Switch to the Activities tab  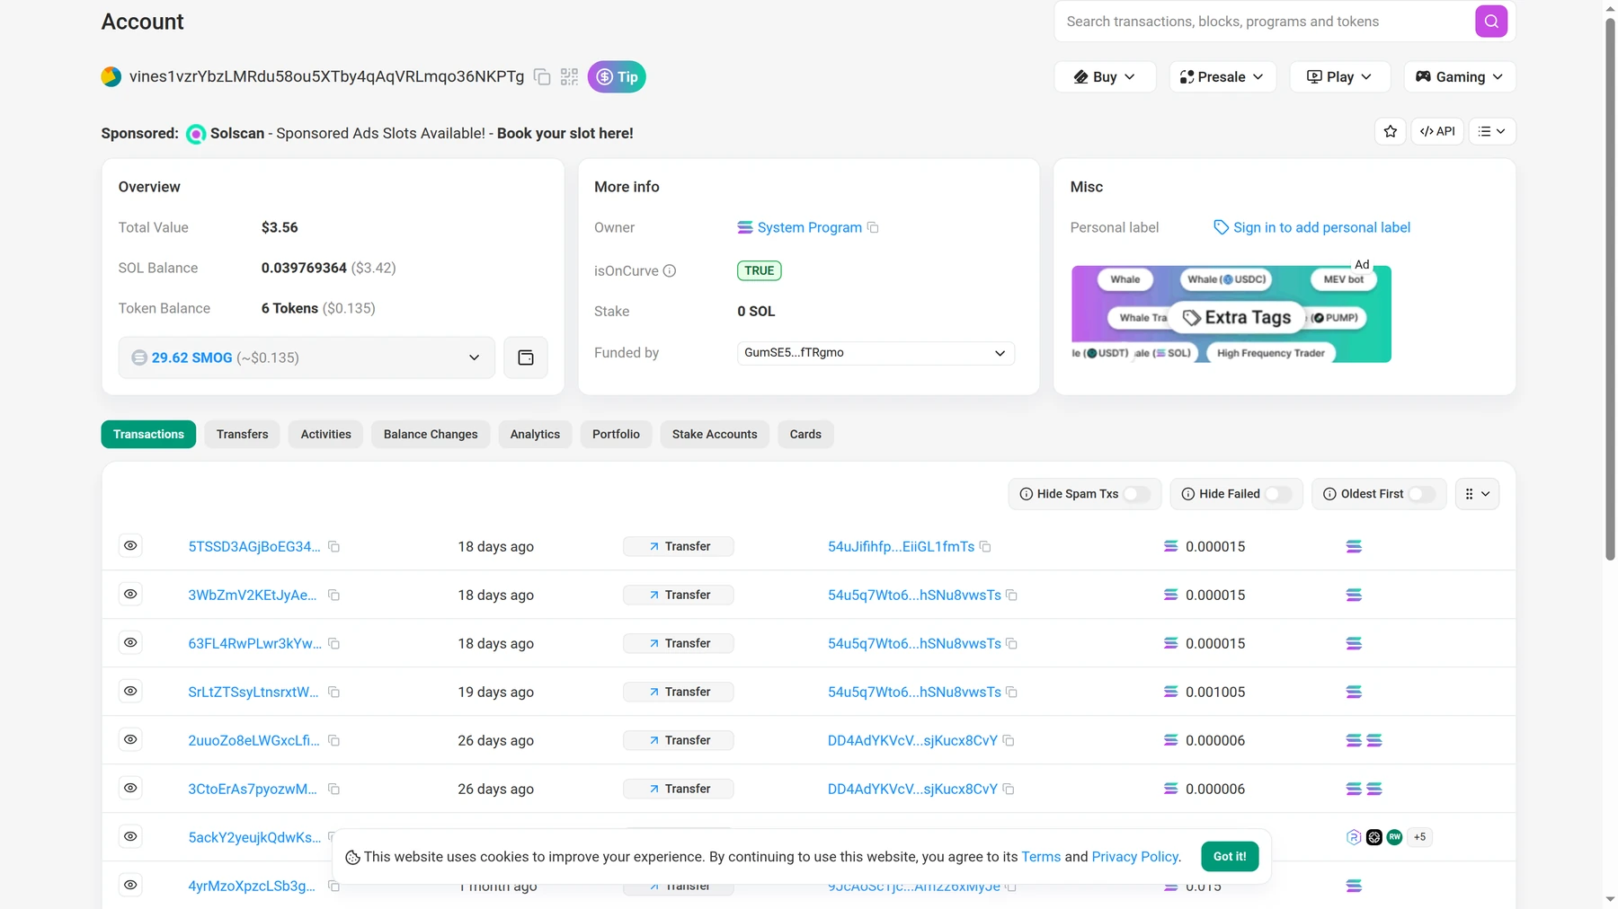pyautogui.click(x=325, y=435)
